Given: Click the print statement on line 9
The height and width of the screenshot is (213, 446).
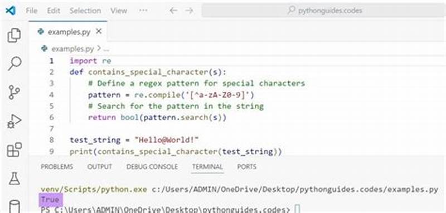Looking at the screenshot, I should pyautogui.click(x=176, y=152).
